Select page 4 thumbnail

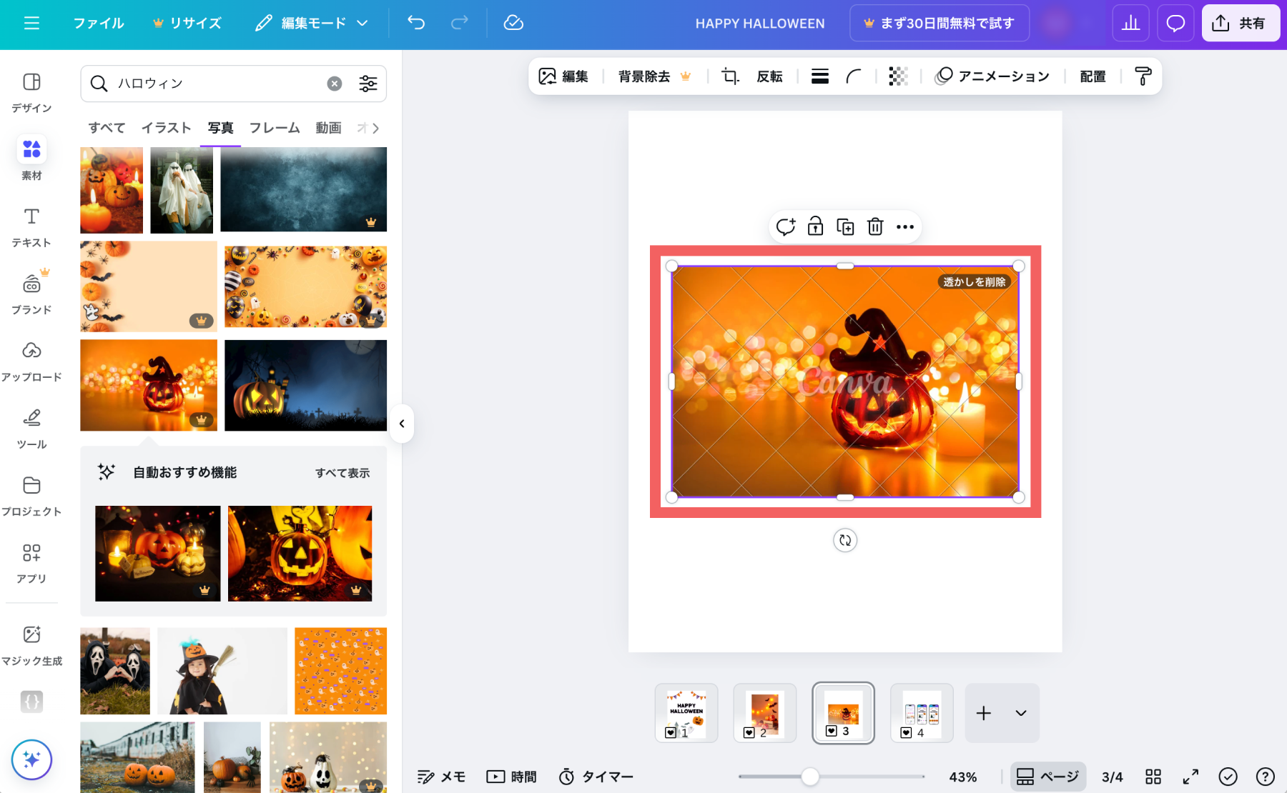922,713
